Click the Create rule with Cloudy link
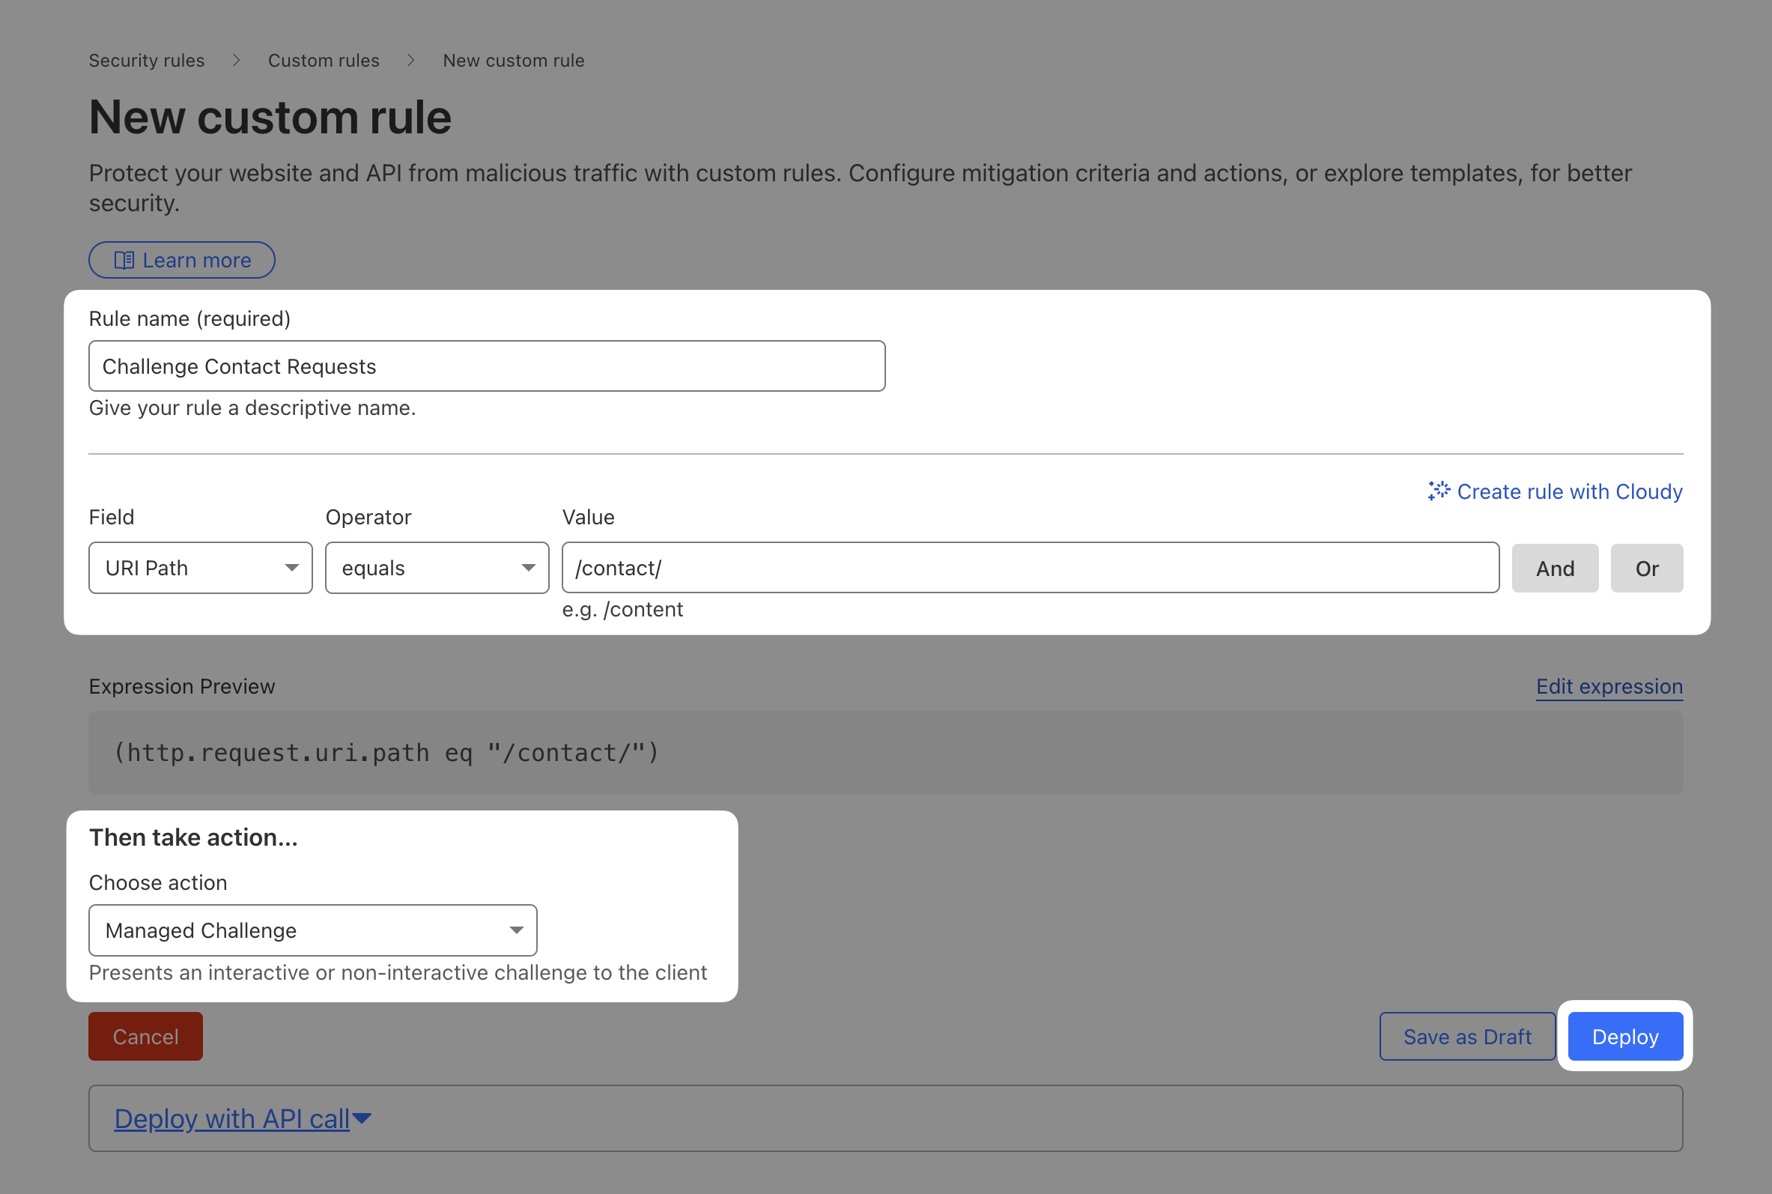 (1556, 492)
